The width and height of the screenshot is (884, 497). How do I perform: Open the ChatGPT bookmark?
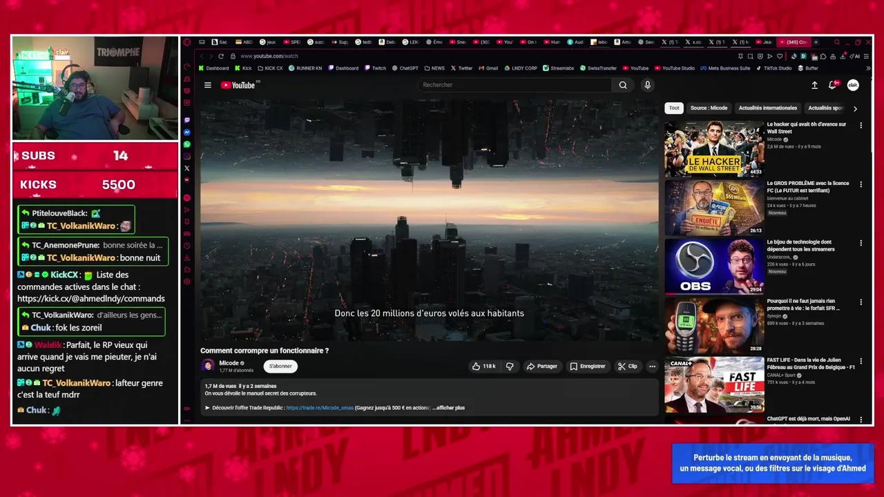[405, 68]
